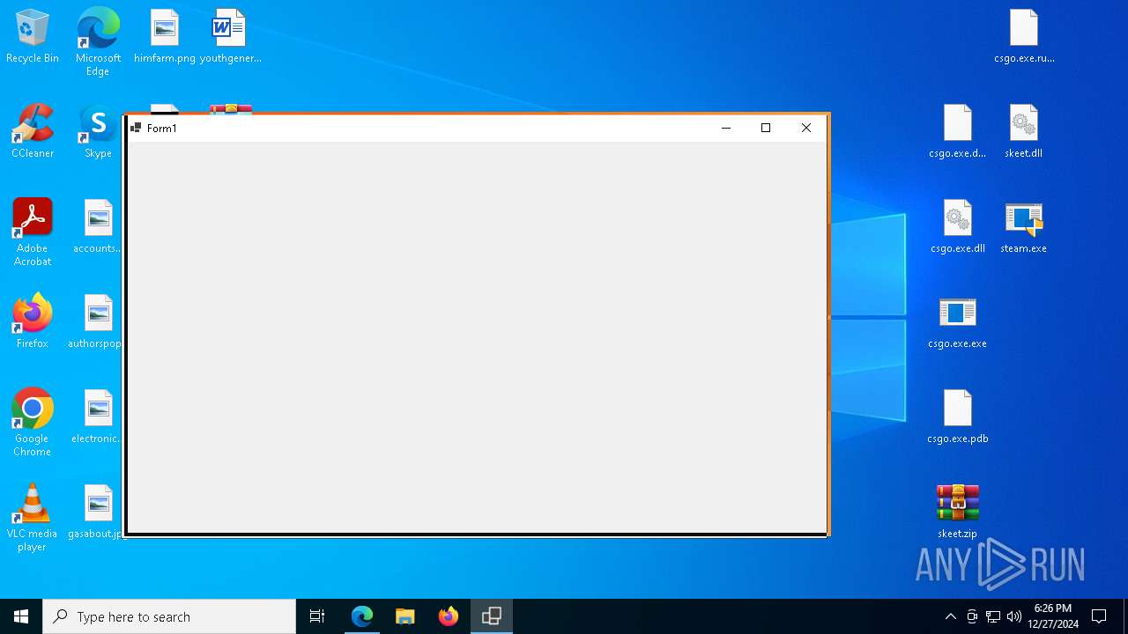1128x634 pixels.
Task: Open the Windows Start menu
Action: pos(21,616)
